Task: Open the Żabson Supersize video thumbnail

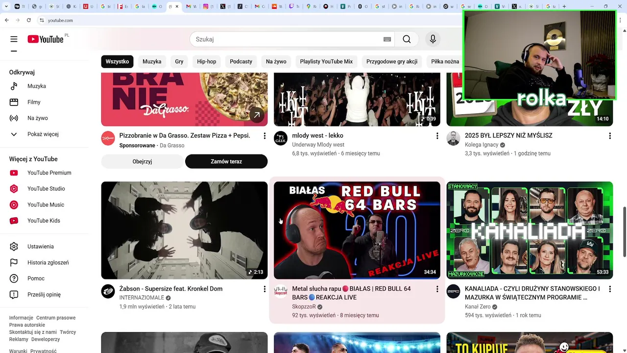Action: [x=184, y=230]
